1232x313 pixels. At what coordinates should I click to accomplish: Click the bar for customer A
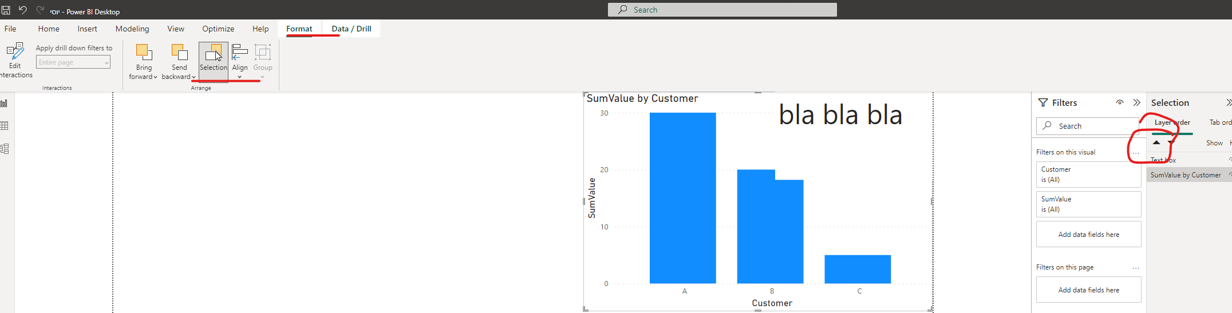coord(682,198)
